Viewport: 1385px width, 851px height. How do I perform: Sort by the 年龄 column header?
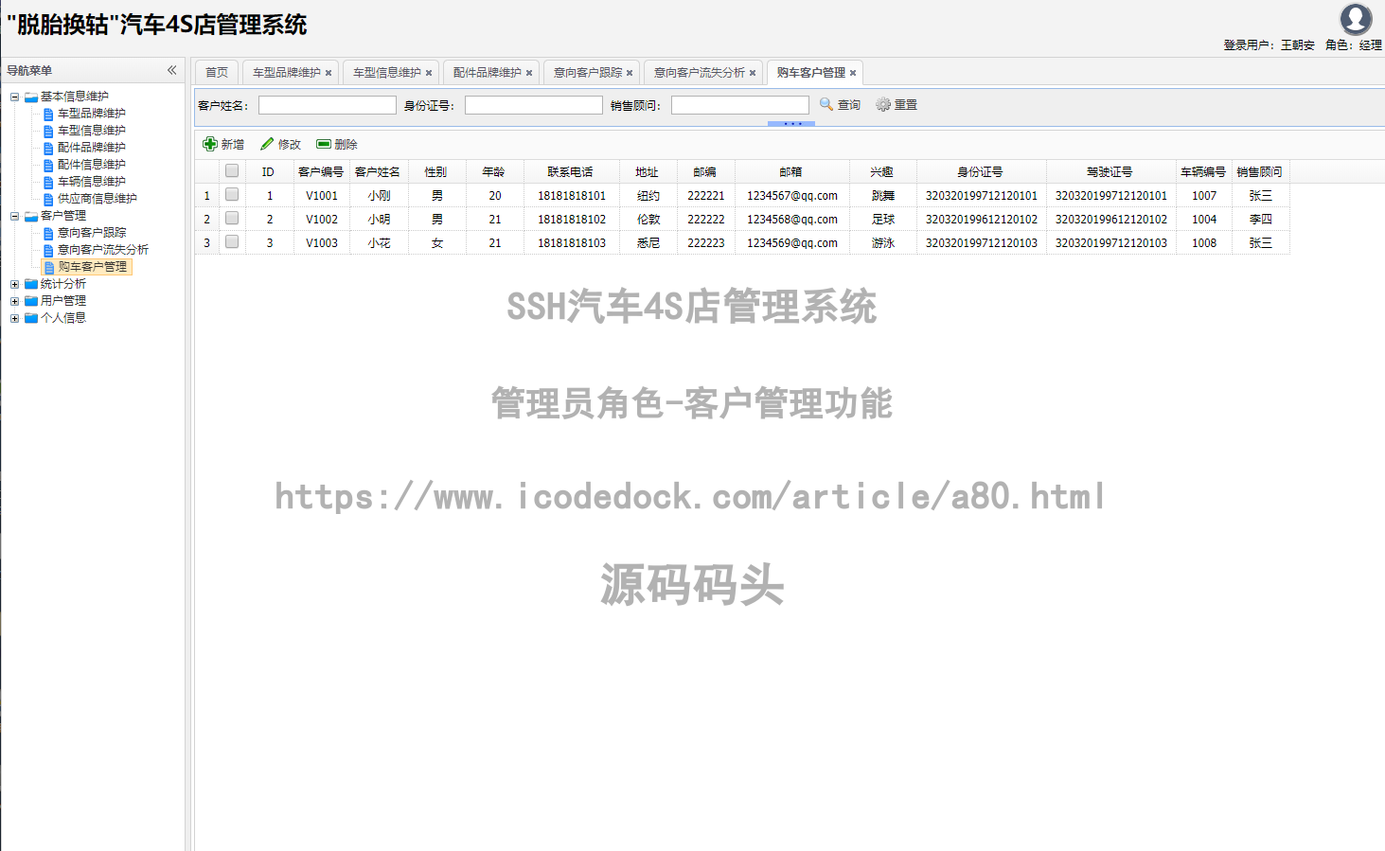coord(493,171)
